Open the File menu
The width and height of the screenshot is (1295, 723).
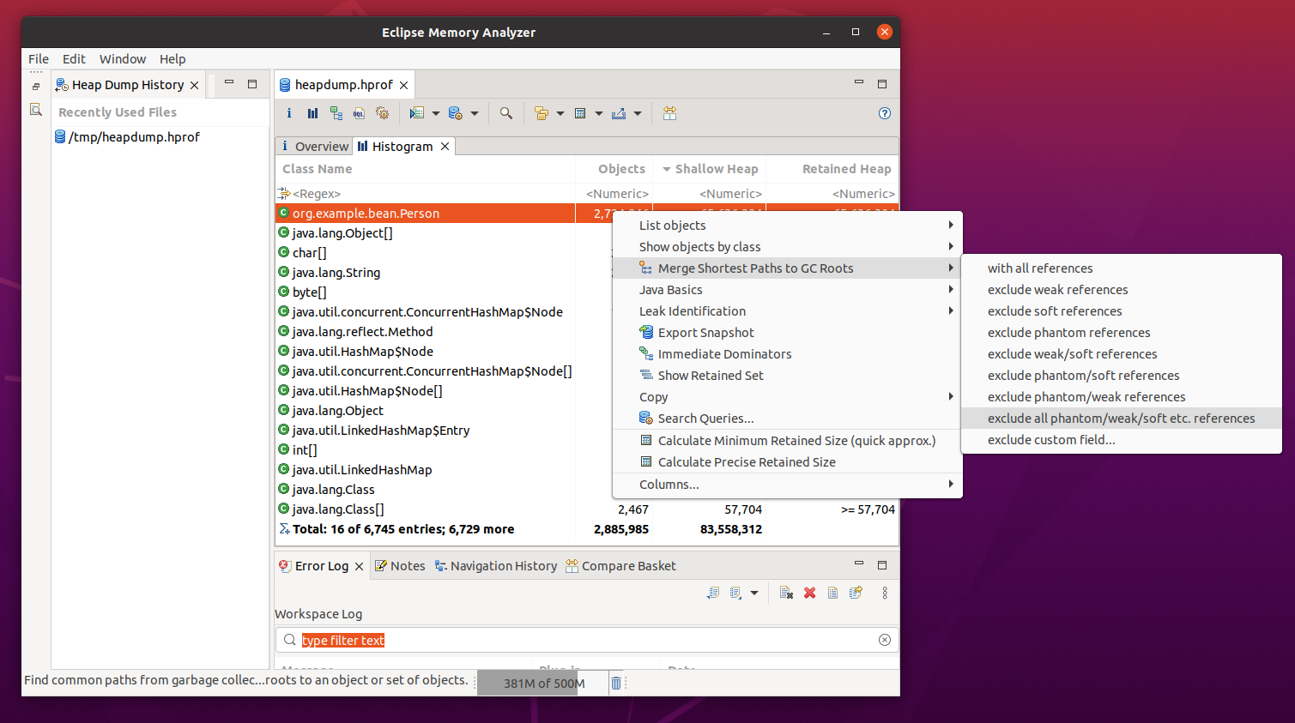click(x=39, y=59)
